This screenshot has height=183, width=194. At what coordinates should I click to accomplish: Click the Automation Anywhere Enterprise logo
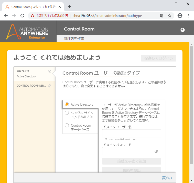point(27,32)
